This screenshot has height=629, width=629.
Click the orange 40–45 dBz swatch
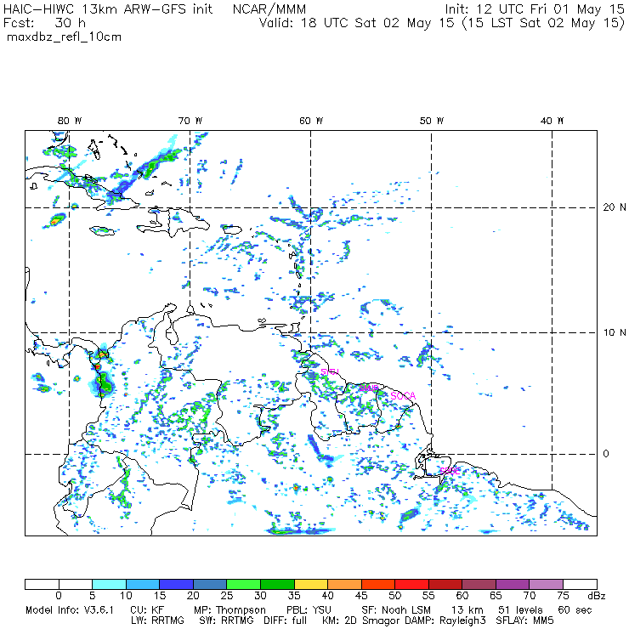point(344,584)
